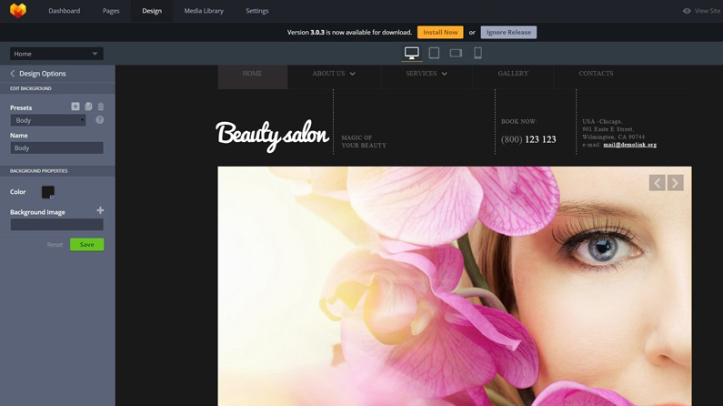
Task: Click the Book Now label
Action: 518,121
